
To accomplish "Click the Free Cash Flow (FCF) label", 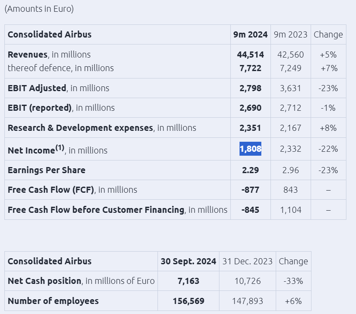I will click(x=52, y=190).
